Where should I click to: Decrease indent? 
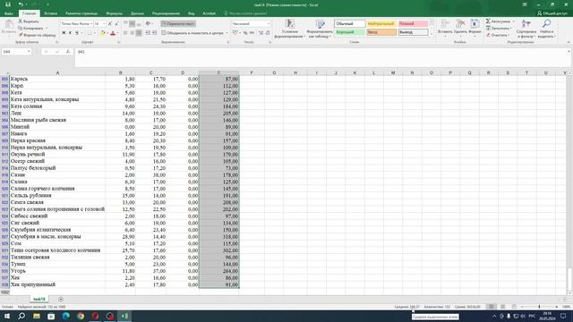(x=148, y=33)
